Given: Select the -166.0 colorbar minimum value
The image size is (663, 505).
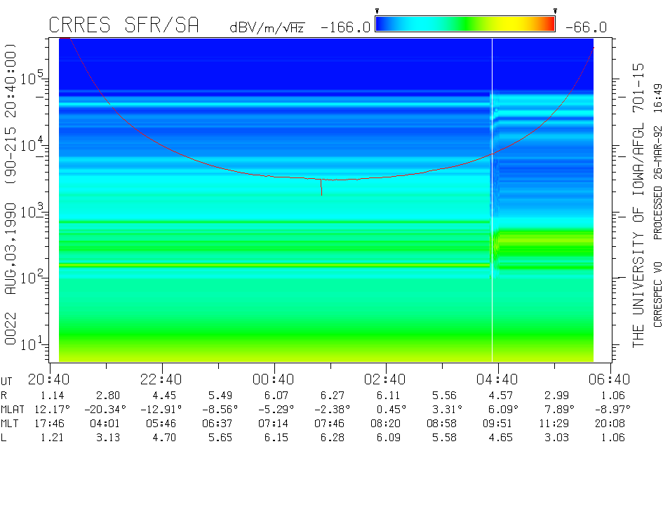Looking at the screenshot, I should (344, 27).
